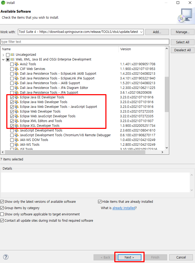This screenshot has width=195, height=263.
Task: Toggle Show only the latest versions checkbox
Action: click(x=2, y=202)
